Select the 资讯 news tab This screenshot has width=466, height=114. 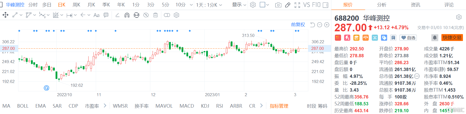415,5
